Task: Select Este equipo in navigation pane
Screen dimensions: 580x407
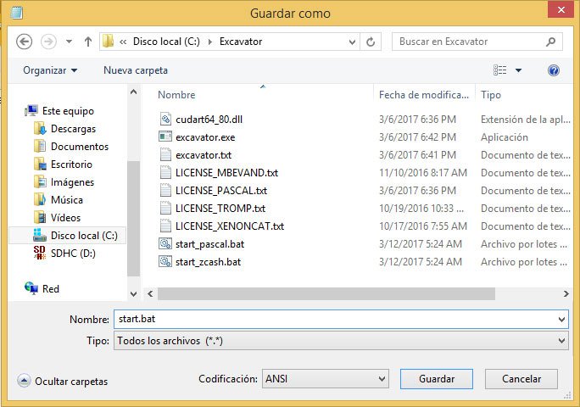Action: (68, 111)
